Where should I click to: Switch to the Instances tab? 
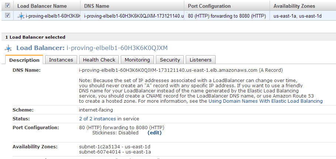pyautogui.click(x=61, y=60)
